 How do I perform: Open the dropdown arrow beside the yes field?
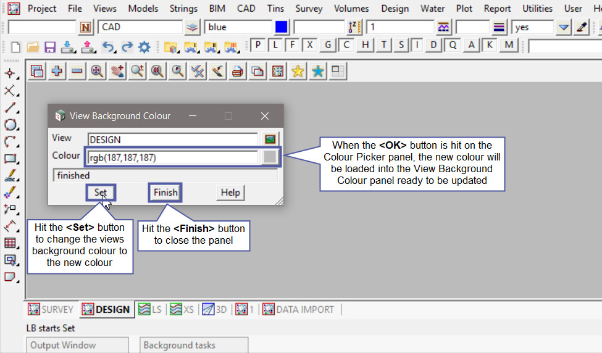[563, 27]
